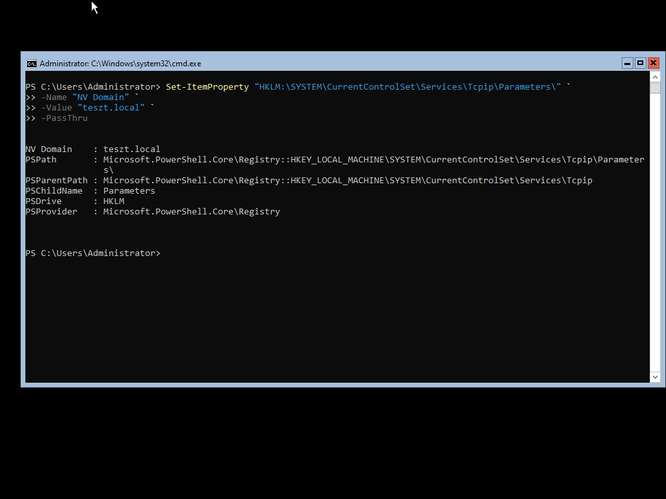The image size is (666, 499).
Task: Click the quoted "NV Domain" argument
Action: point(100,97)
